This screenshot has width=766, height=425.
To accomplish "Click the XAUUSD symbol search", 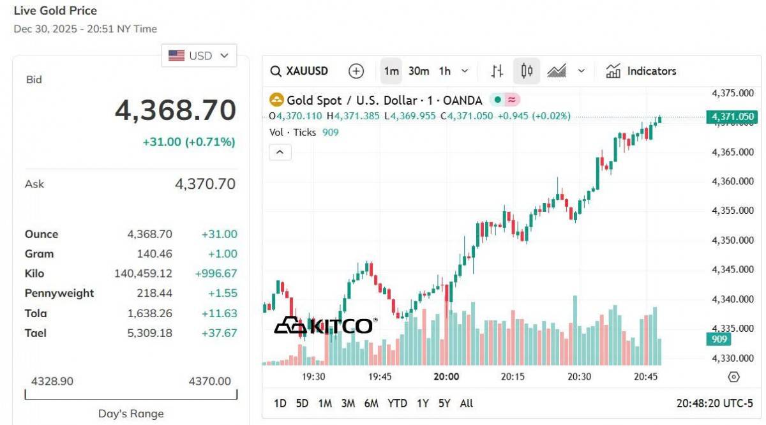I will (299, 71).
